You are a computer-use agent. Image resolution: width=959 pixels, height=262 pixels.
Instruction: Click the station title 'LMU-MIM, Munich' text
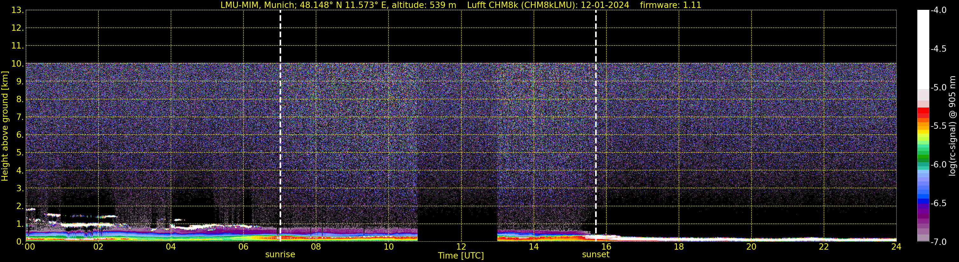coord(258,5)
